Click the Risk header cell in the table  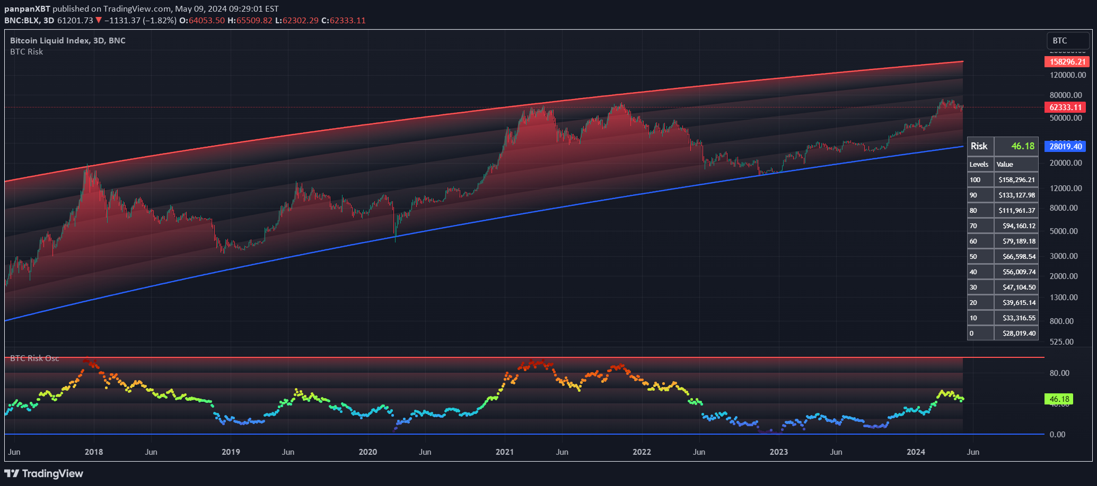pos(980,146)
